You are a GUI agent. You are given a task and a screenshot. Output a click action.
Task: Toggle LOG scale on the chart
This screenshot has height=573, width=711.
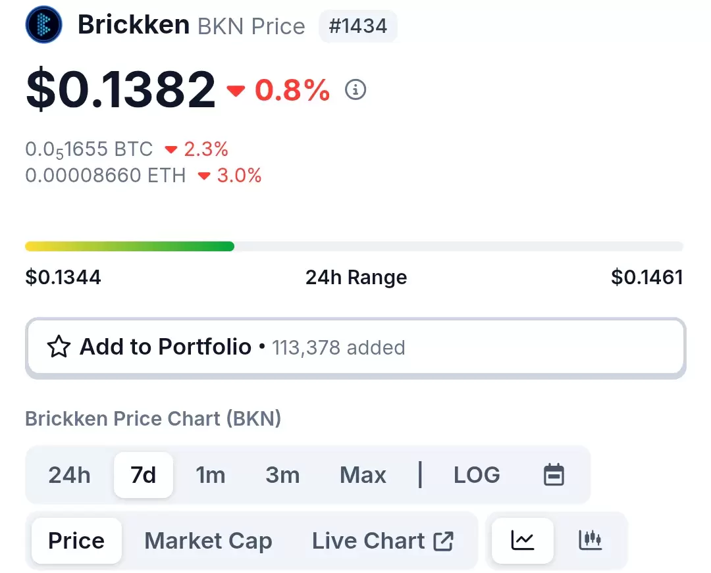[477, 475]
